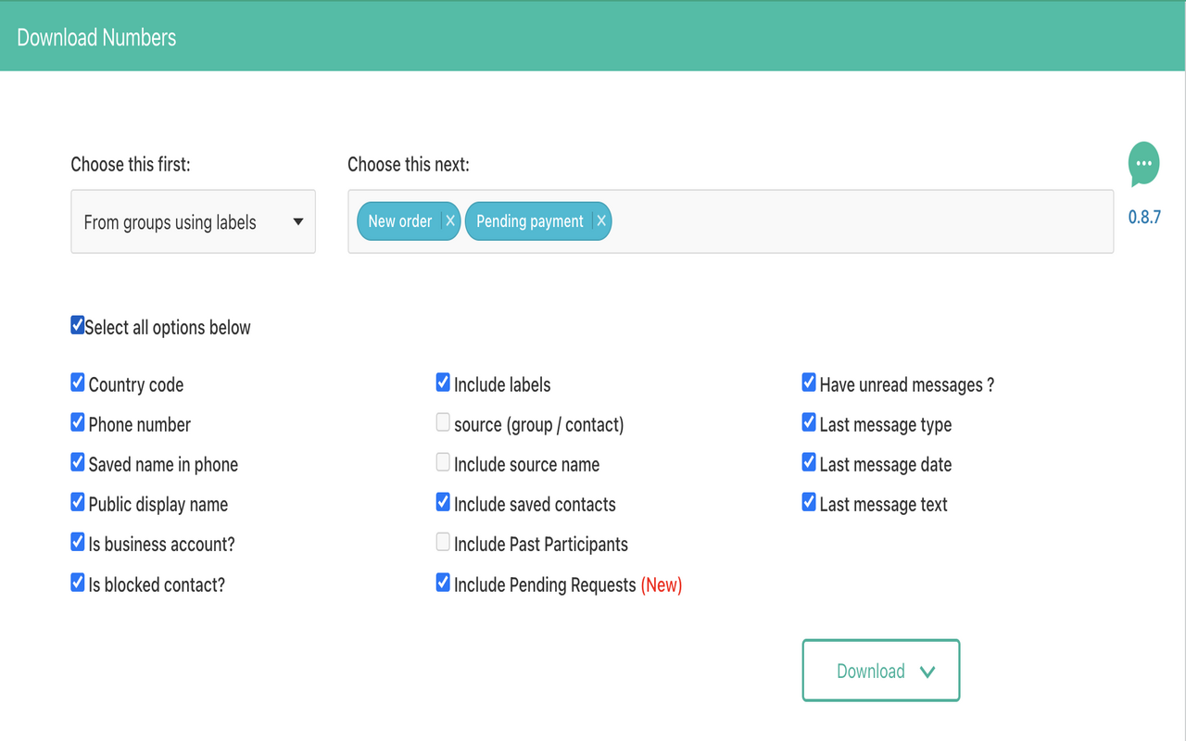Uncheck Is business account option
Image resolution: width=1186 pixels, height=741 pixels.
tap(78, 543)
